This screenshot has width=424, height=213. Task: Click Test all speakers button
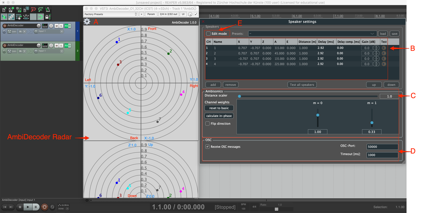pyautogui.click(x=302, y=85)
